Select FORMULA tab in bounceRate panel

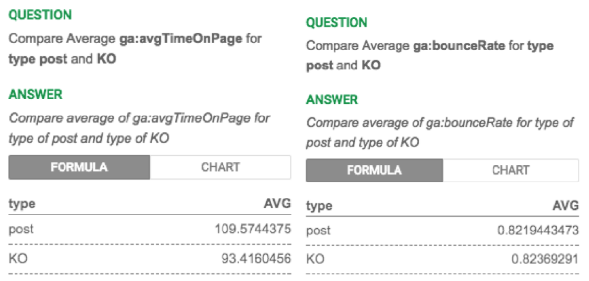[374, 170]
